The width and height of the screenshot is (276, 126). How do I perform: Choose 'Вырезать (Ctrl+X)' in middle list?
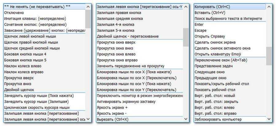tap(113, 119)
